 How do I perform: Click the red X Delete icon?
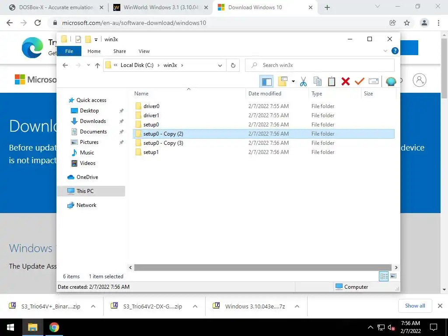pos(346,81)
